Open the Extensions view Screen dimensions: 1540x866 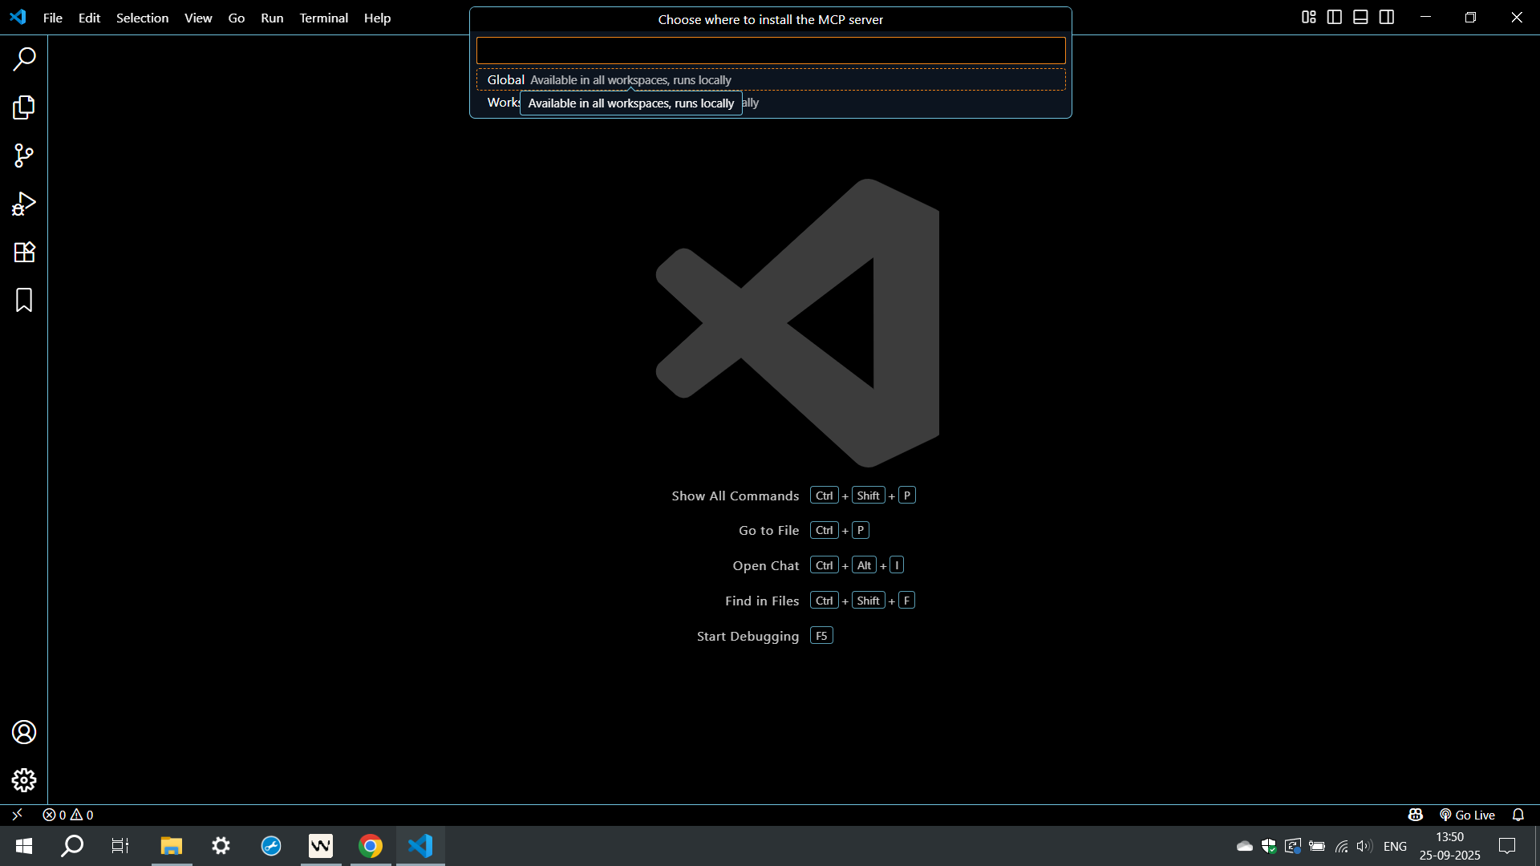point(24,252)
